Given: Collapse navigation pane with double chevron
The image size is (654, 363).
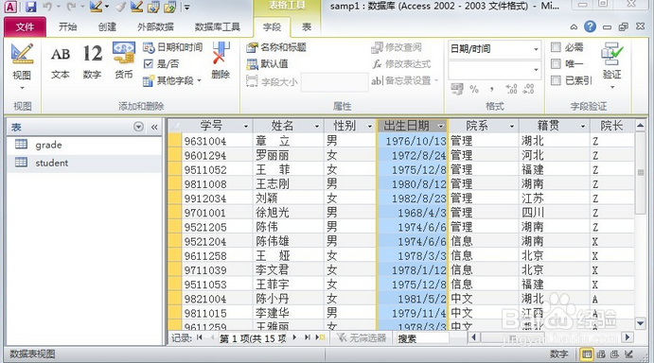Looking at the screenshot, I should (x=154, y=127).
